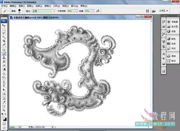Open the 色板 Swatches panel
This screenshot has height=131, width=180.
point(171,44)
